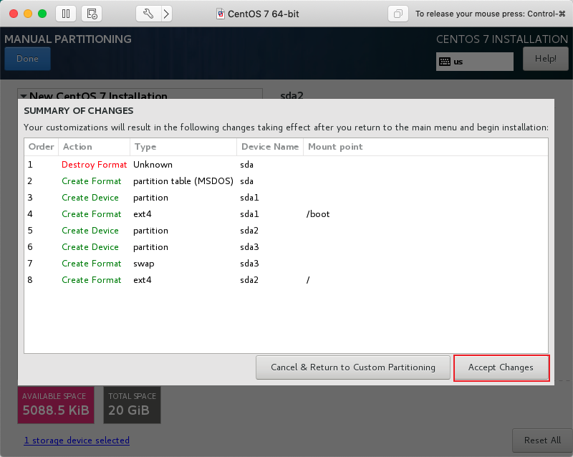
Task: Click Accept Changes
Action: coord(501,367)
